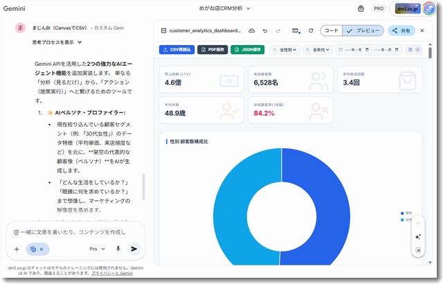
Task: Click the light blue donut chart segment
Action: click(x=230, y=218)
